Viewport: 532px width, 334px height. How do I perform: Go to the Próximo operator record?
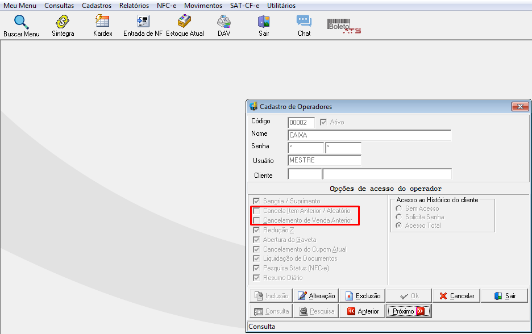click(409, 311)
